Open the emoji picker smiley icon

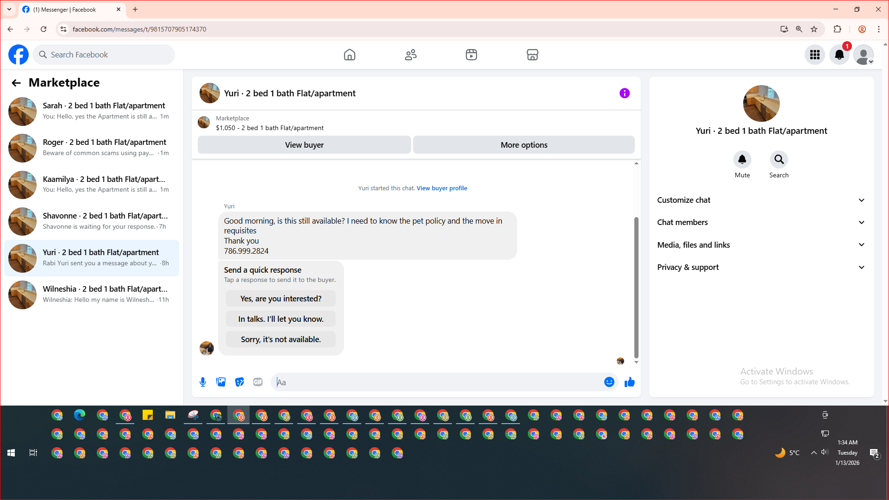[x=609, y=382]
